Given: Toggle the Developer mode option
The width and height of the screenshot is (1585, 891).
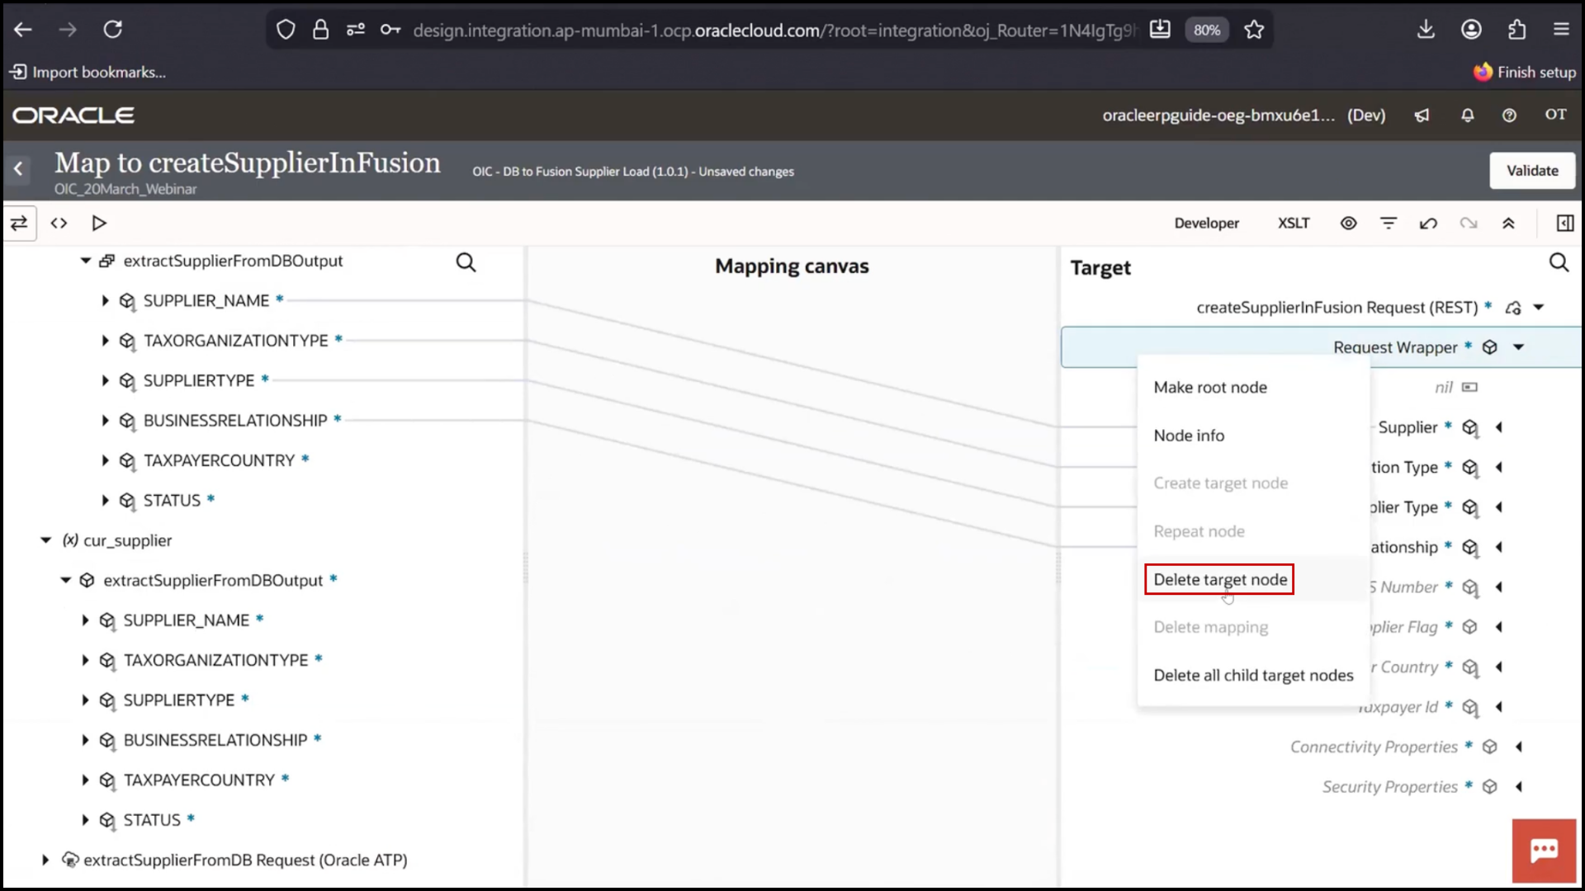Looking at the screenshot, I should 1206,223.
